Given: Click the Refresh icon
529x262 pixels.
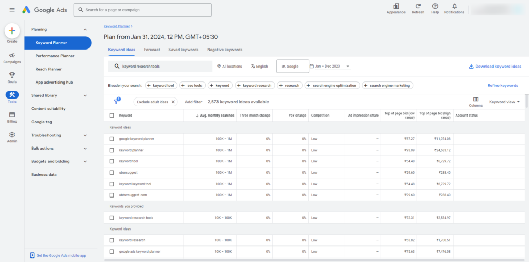Looking at the screenshot, I should point(418,6).
